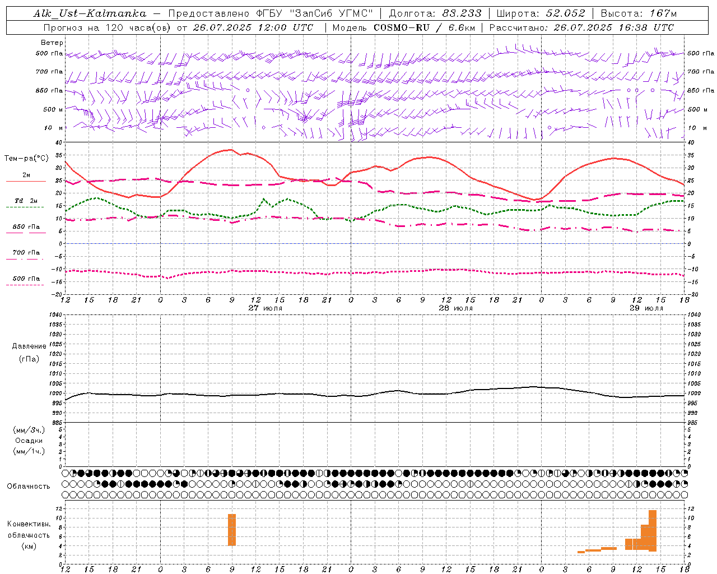Screen dimensions: 717x574
Task: Click the Конвективн. облачность panel label
Action: click(x=29, y=529)
